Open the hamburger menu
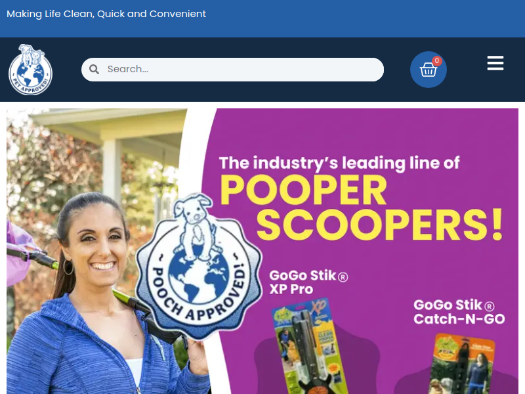Viewport: 525px width, 394px height. [x=495, y=63]
